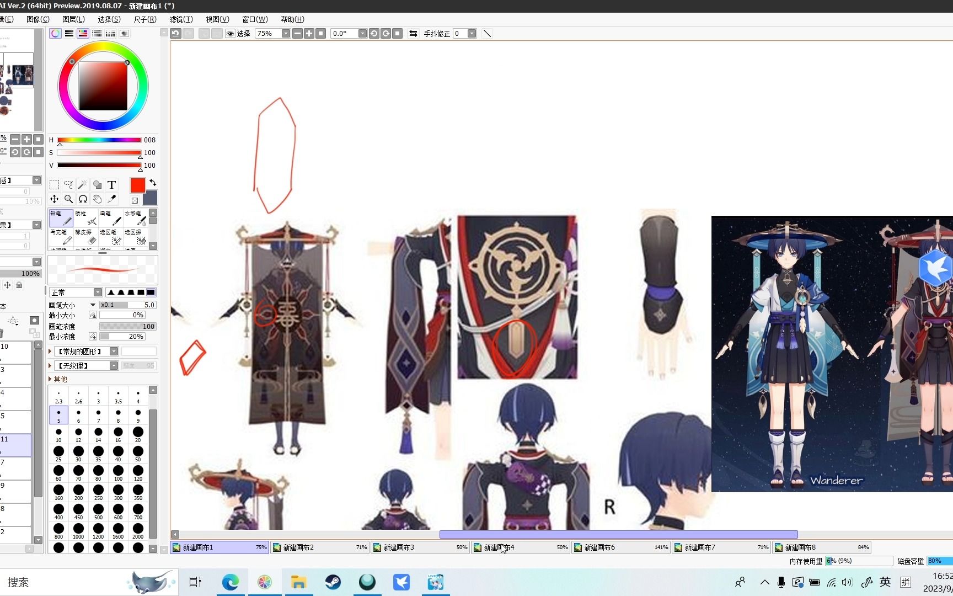Open the 帮助(H) menu
The width and height of the screenshot is (953, 596).
tap(292, 19)
